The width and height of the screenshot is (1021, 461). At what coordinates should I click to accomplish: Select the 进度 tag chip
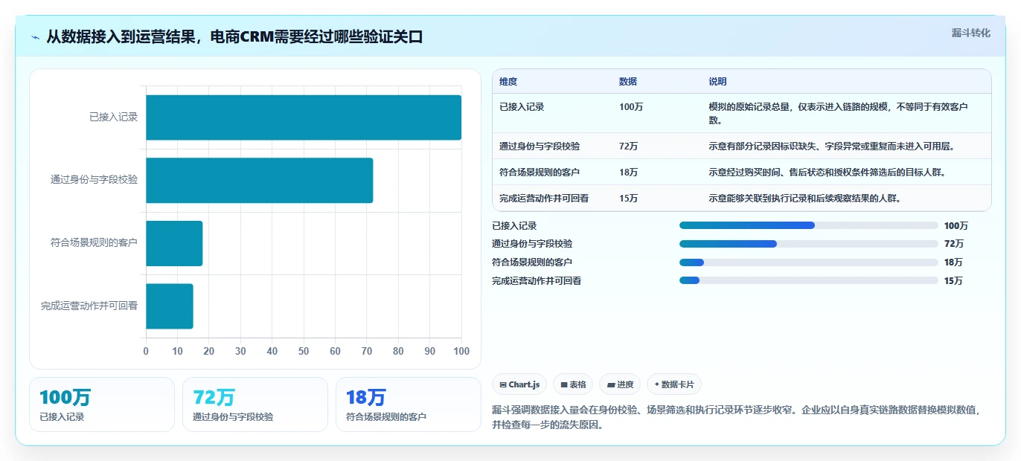click(x=620, y=384)
